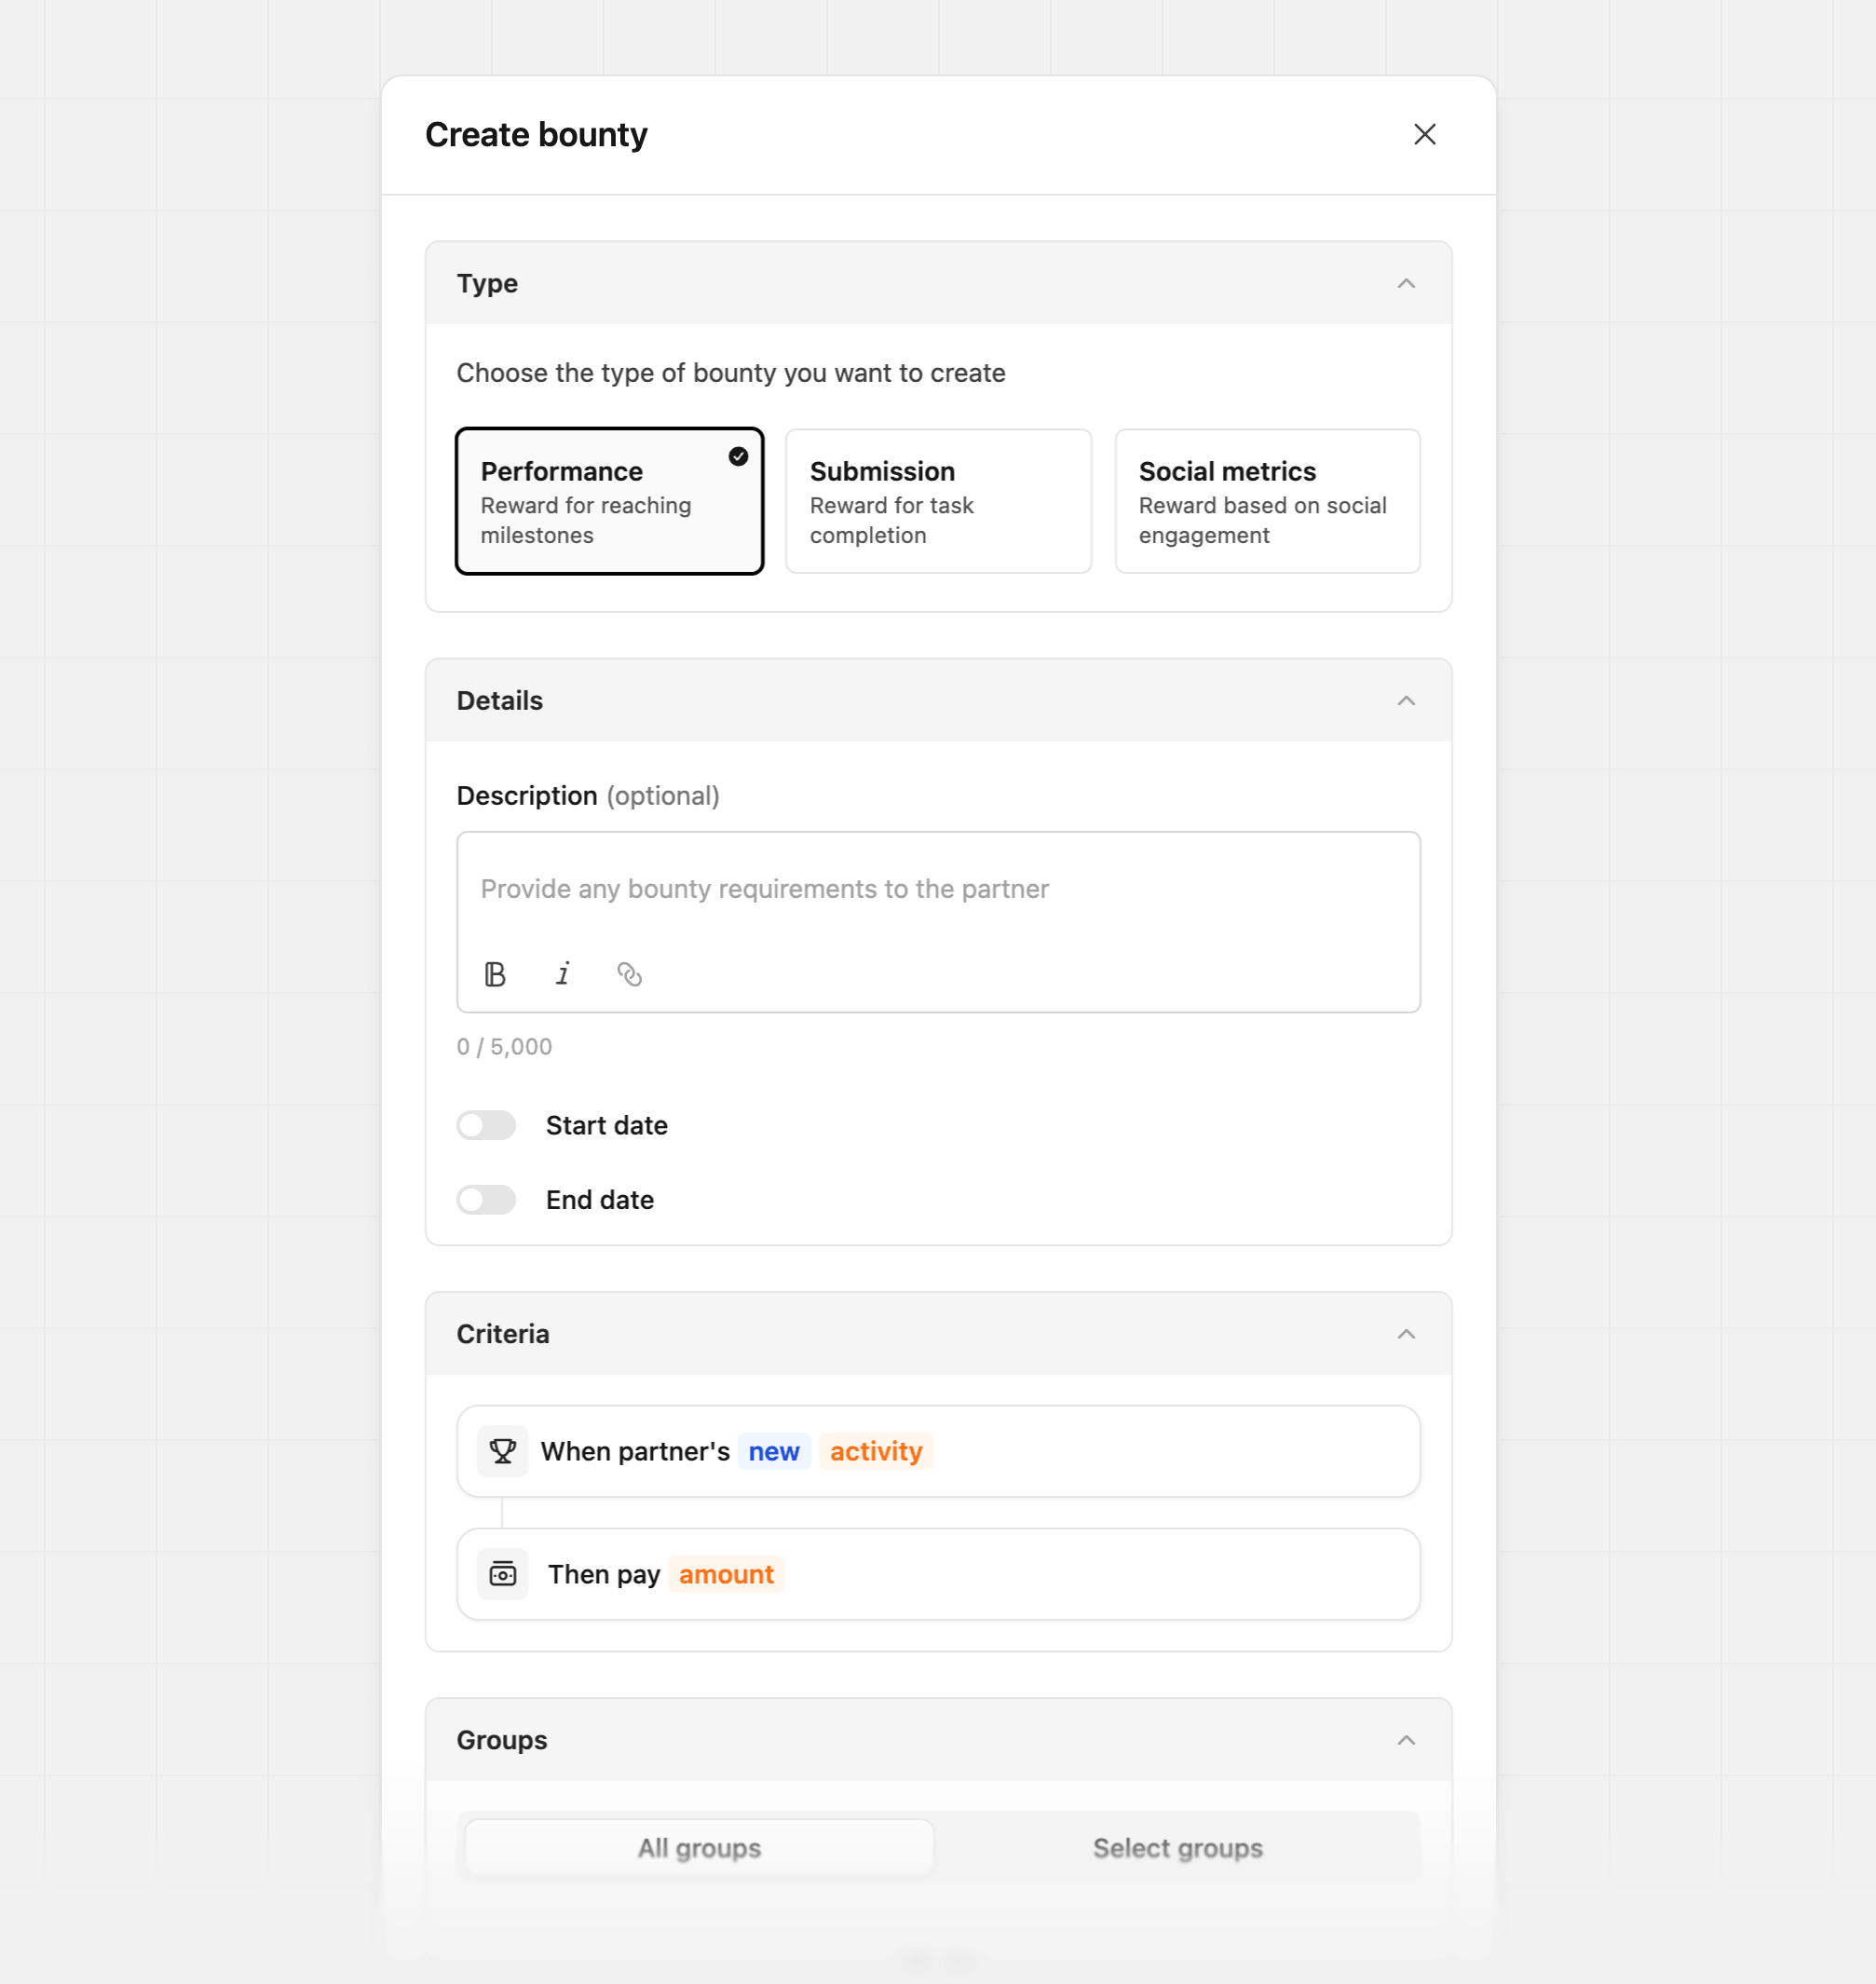Click 'Choose the type of bounty' text
Viewport: 1876px width, 1984px height.
click(x=731, y=373)
